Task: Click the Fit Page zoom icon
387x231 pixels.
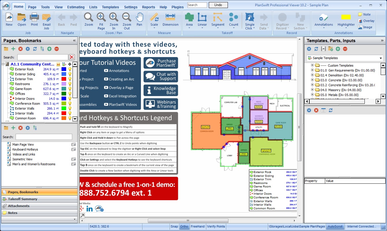Action: [101, 21]
